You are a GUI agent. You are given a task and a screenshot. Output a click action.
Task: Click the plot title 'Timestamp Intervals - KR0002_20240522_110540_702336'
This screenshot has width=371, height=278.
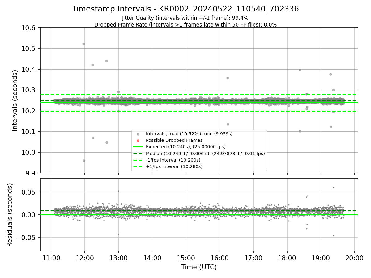185,9
